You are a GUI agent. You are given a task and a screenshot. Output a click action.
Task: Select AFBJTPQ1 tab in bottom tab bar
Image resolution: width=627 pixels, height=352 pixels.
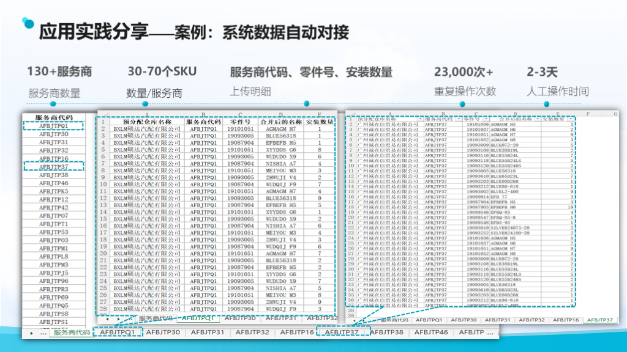click(118, 332)
